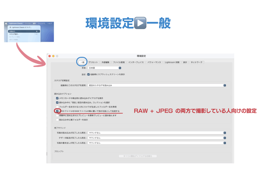
Task: Open 写真の書き出しが完了したら再生 sound dropdown
Action: click(x=157, y=143)
